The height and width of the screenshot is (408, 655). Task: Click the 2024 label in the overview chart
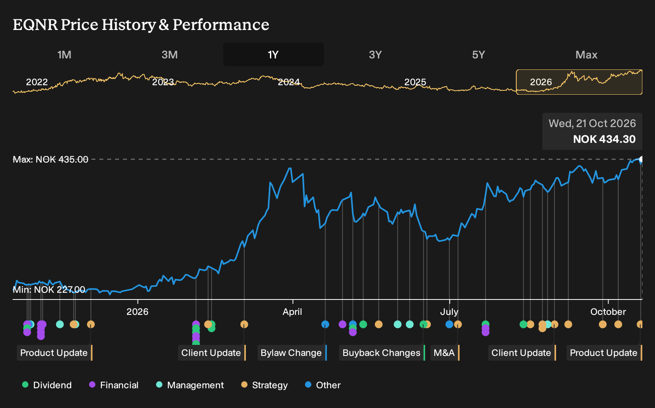pyautogui.click(x=289, y=82)
